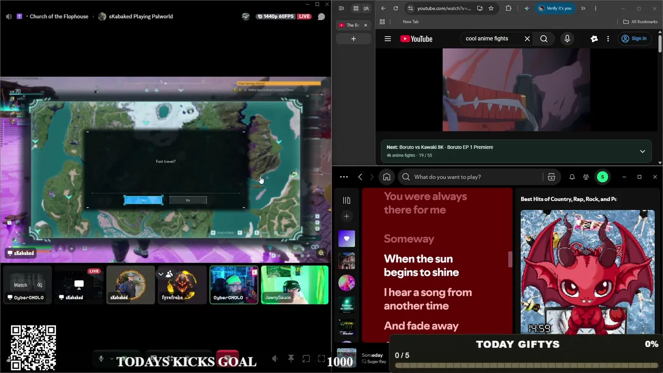Select fyrefreke's participant tile
The width and height of the screenshot is (663, 373).
pos(182,285)
